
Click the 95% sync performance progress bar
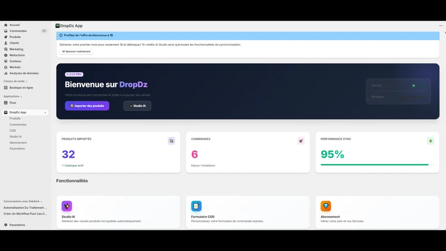coord(377,165)
